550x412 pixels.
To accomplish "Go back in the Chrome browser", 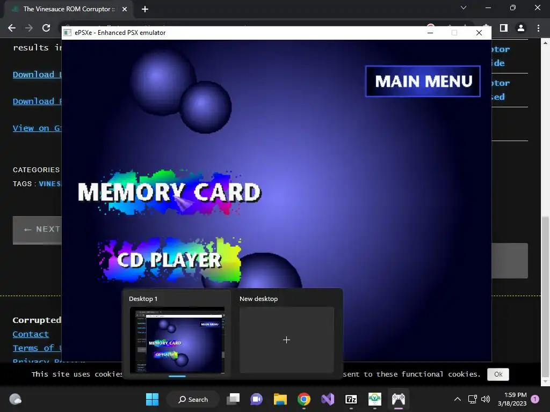I will tap(12, 28).
